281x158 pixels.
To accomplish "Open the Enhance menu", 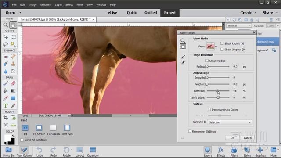I will 46,5.
